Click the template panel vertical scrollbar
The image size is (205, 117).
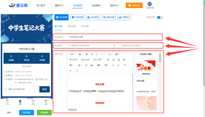160,58
